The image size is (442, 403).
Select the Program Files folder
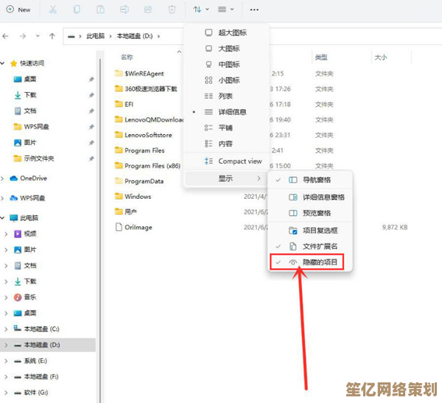coord(144,150)
